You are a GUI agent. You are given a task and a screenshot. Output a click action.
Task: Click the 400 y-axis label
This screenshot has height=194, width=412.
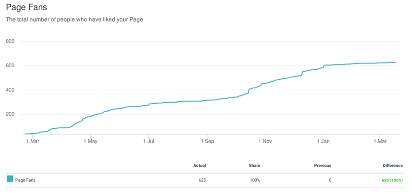(x=10, y=90)
